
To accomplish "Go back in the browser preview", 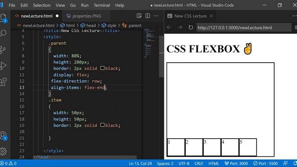I will point(169,27).
